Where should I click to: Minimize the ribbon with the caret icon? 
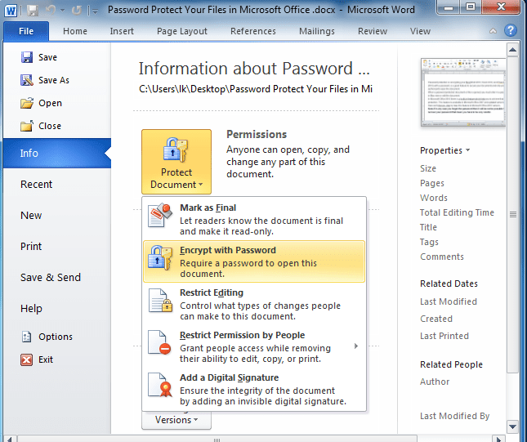(493, 31)
